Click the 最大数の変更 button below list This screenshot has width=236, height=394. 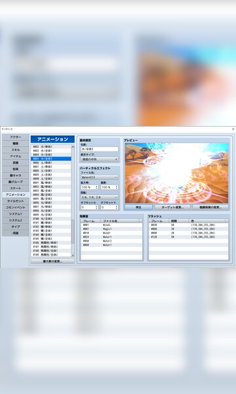tap(52, 261)
